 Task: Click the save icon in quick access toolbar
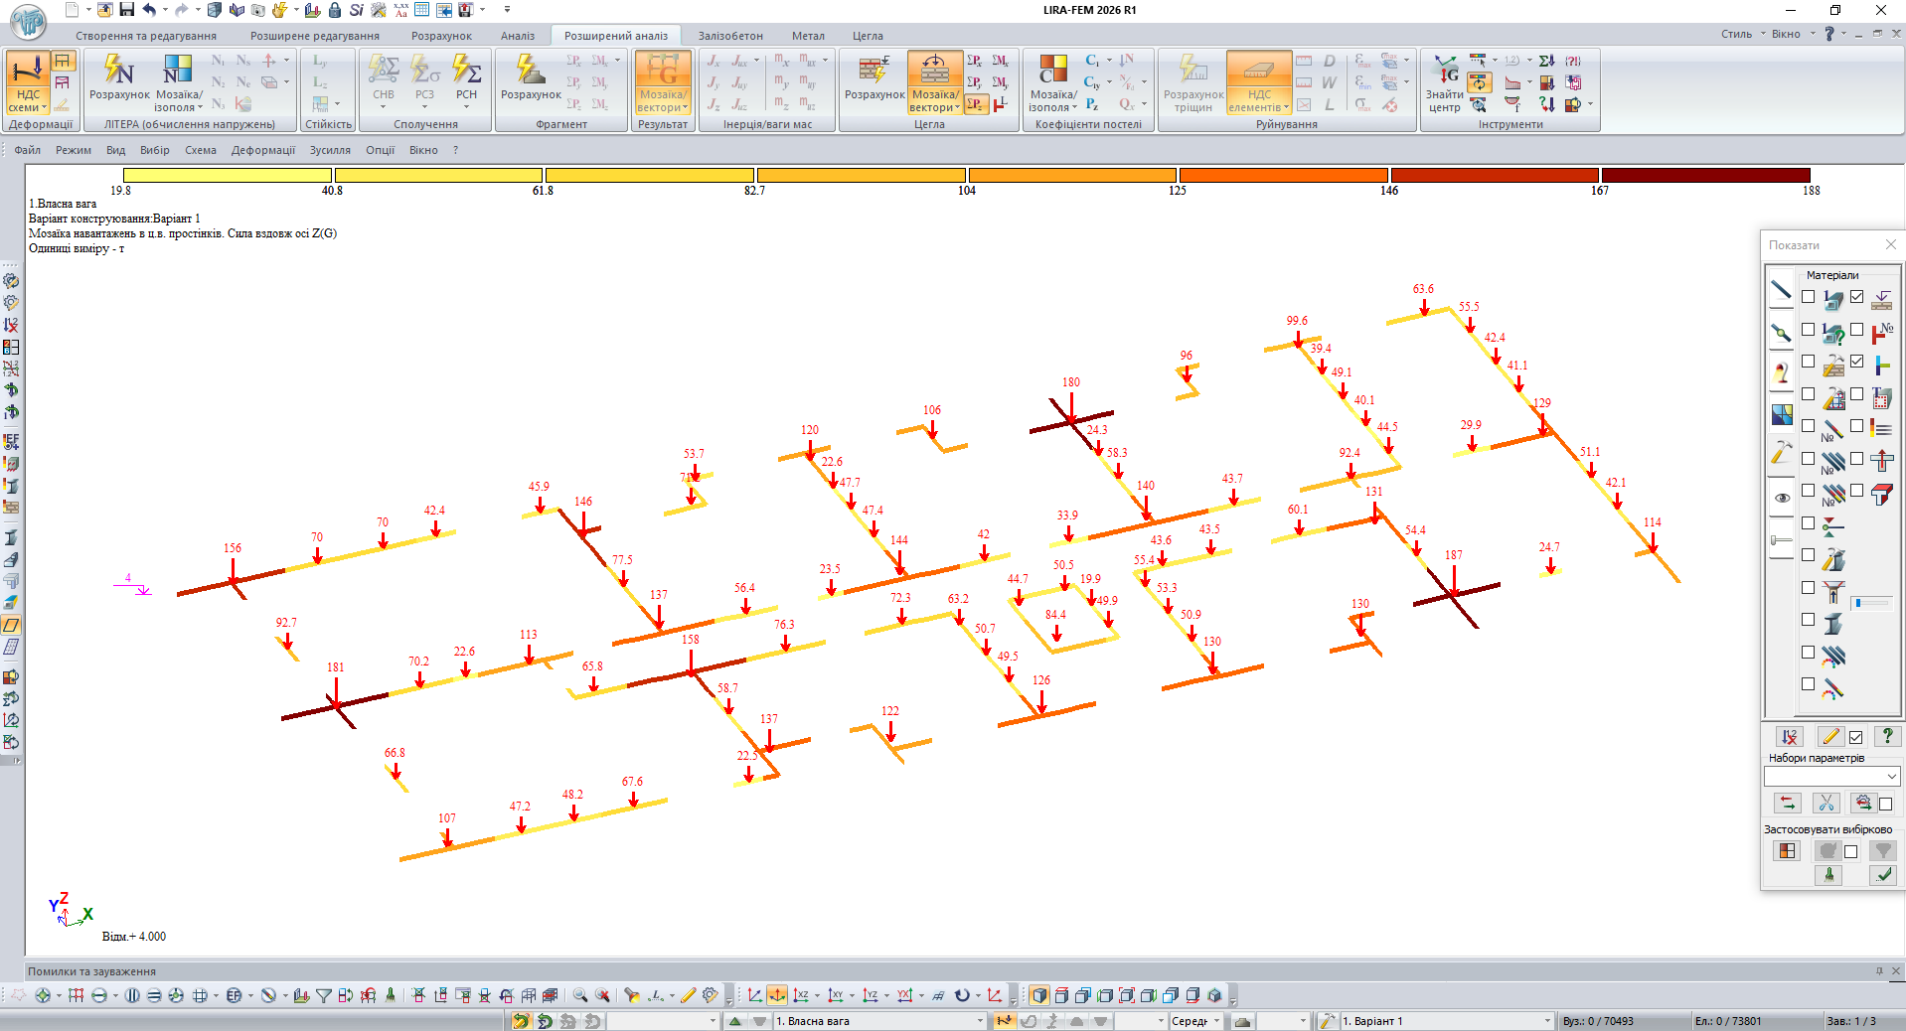tap(126, 10)
